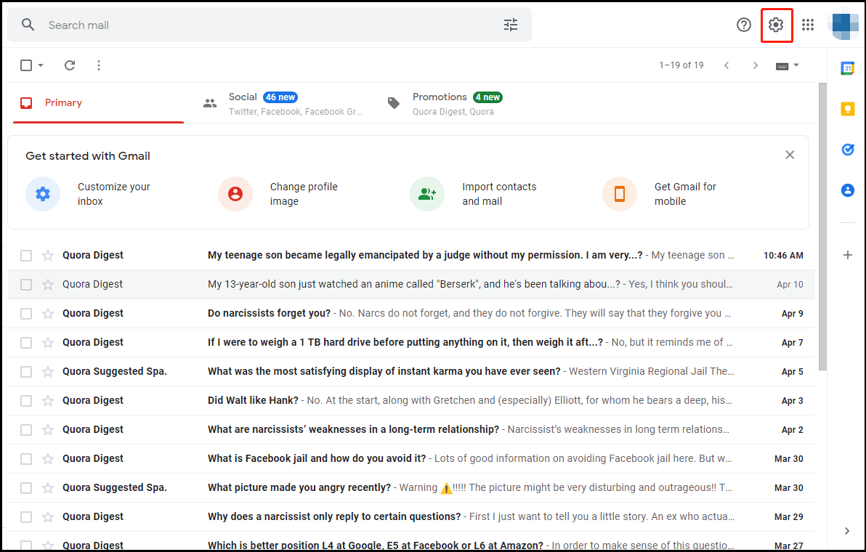Check the Apr 2 narcissists' weaknesses email
866x552 pixels.
(26, 430)
